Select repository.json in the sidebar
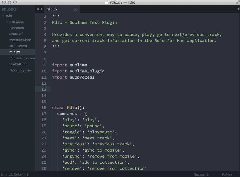The width and height of the screenshot is (240, 177). click(x=20, y=70)
